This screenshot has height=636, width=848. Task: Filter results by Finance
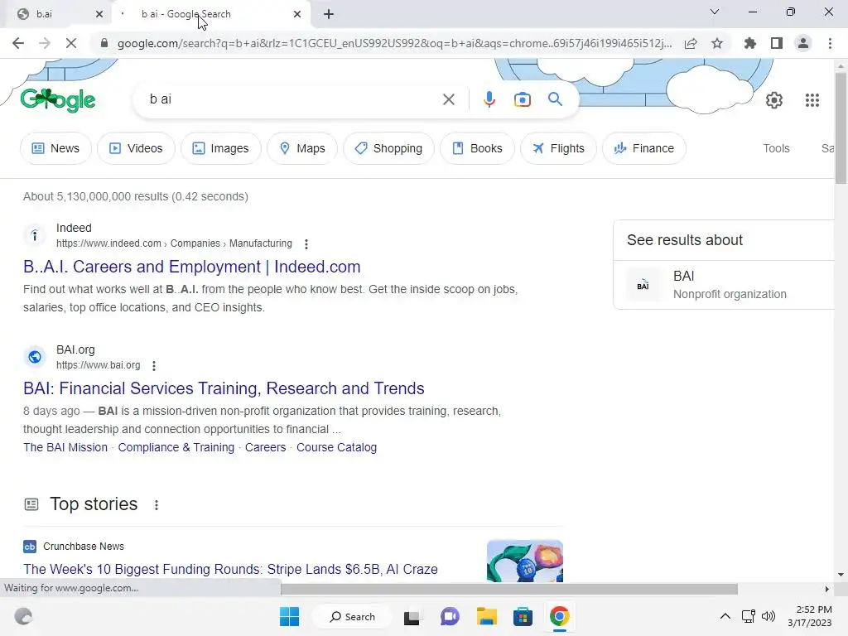point(644,148)
